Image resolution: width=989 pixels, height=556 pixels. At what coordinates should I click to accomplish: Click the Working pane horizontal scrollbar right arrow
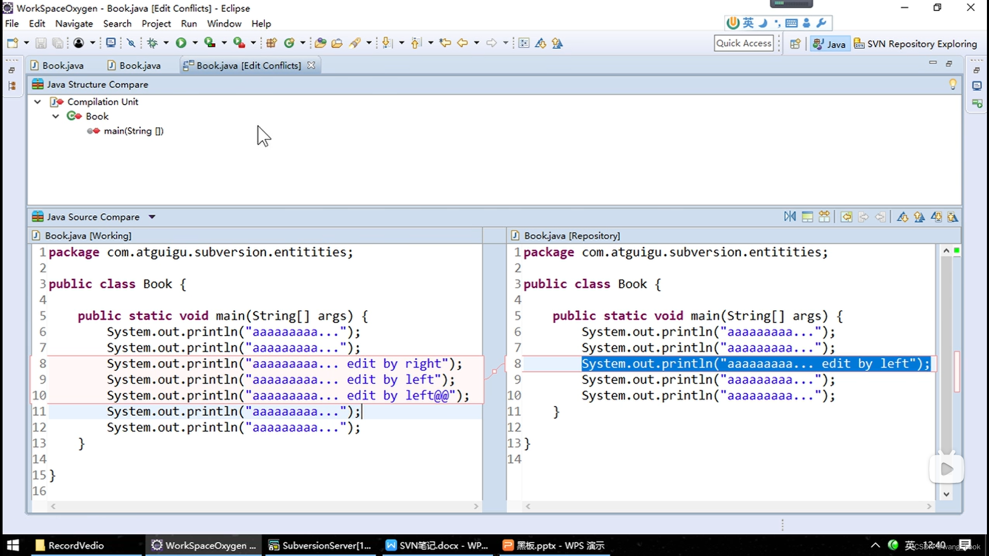pyautogui.click(x=476, y=507)
